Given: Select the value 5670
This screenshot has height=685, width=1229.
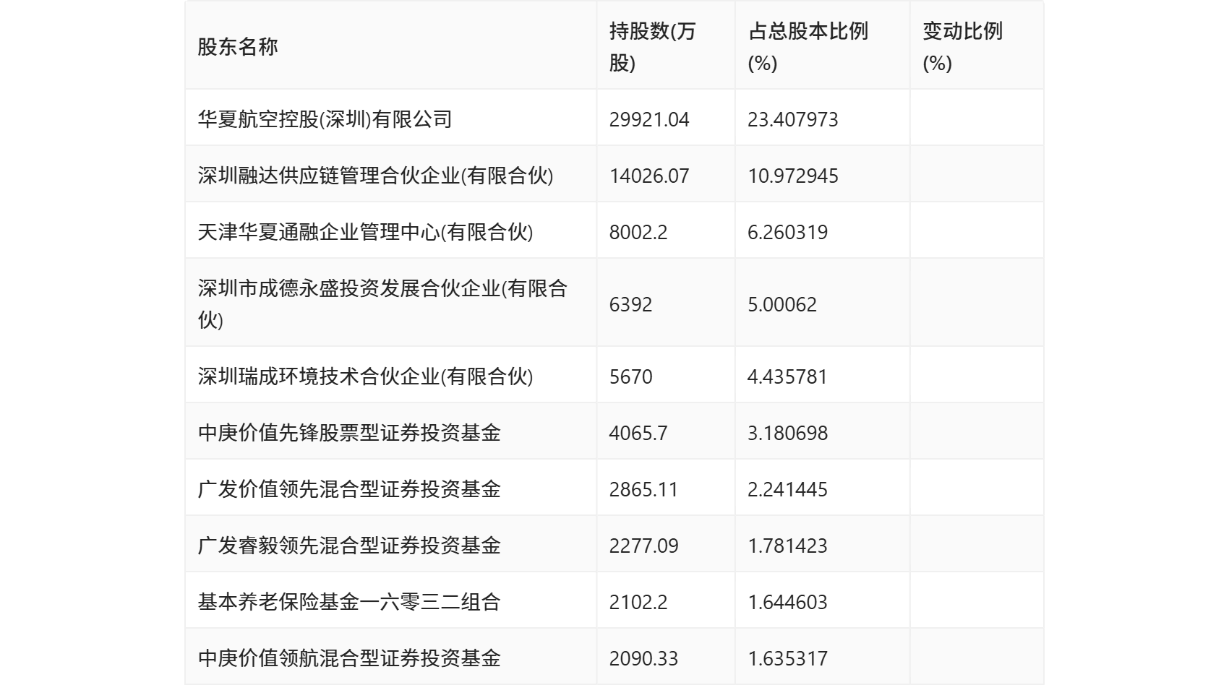Looking at the screenshot, I should (630, 376).
